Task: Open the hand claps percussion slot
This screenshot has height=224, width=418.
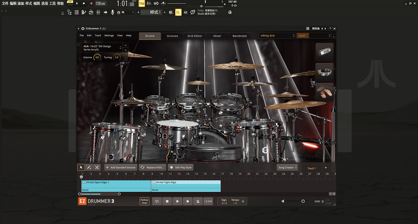Action: pos(325,92)
